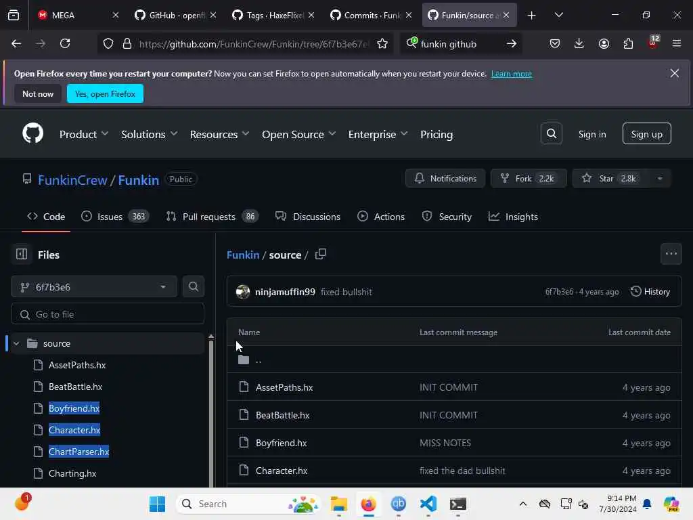Viewport: 693px width, 520px height.
Task: Click the Notifications button
Action: (x=445, y=178)
